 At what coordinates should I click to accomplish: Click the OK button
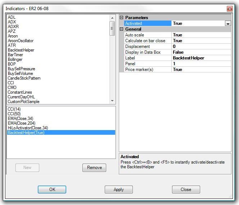(x=52, y=190)
